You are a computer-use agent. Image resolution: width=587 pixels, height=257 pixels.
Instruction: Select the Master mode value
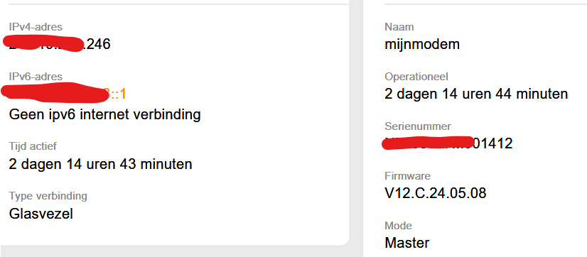[x=407, y=244]
